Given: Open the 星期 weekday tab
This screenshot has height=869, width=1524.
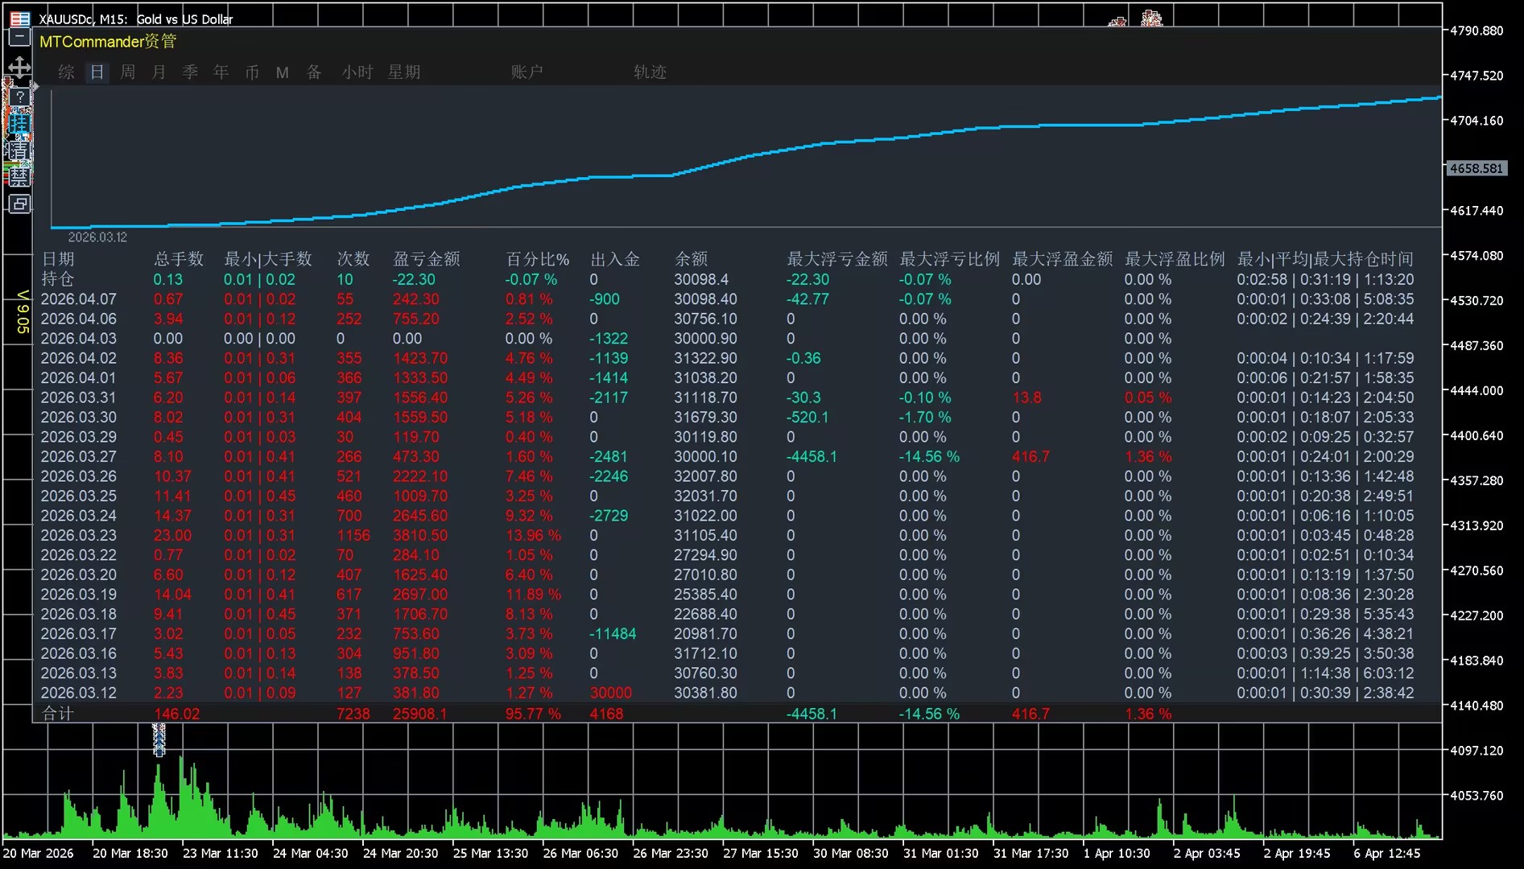Looking at the screenshot, I should (404, 72).
